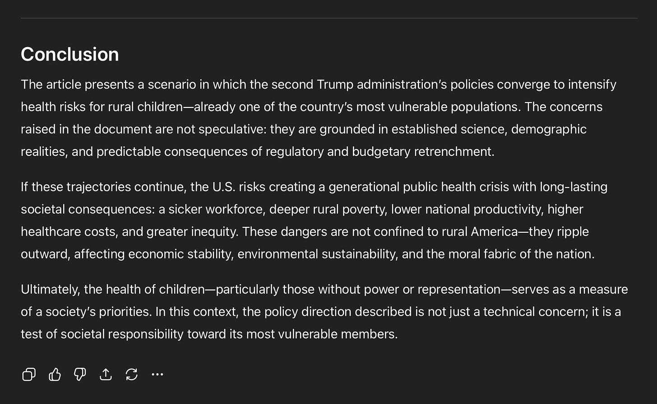Regenerate the response with the refresh icon
Screen dimensions: 657x404
(131, 374)
